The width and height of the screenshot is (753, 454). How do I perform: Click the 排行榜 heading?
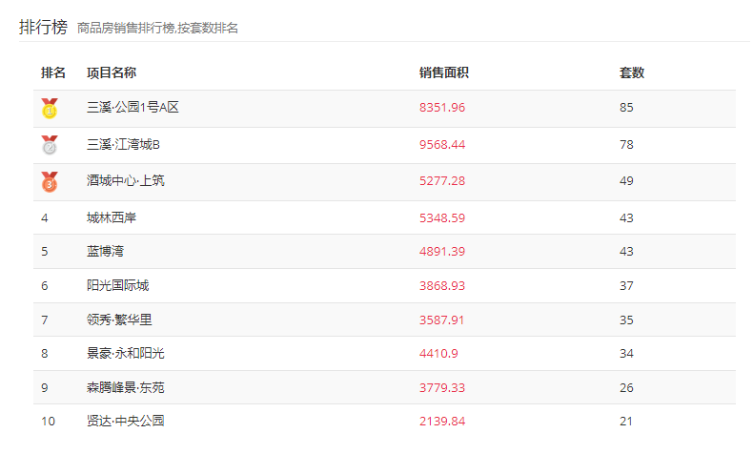click(43, 27)
